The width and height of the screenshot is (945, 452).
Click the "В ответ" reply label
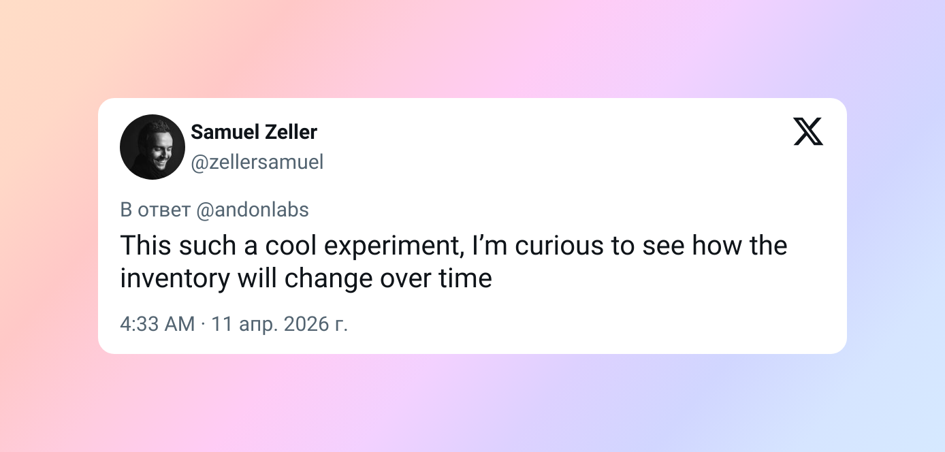[x=155, y=210]
